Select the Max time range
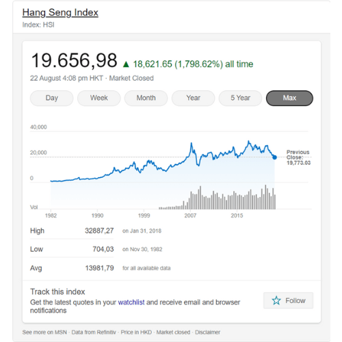 (289, 98)
